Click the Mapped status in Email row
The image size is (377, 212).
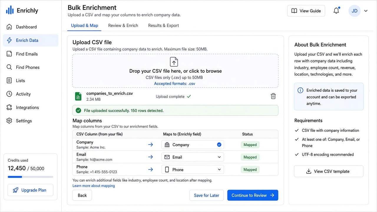click(250, 157)
